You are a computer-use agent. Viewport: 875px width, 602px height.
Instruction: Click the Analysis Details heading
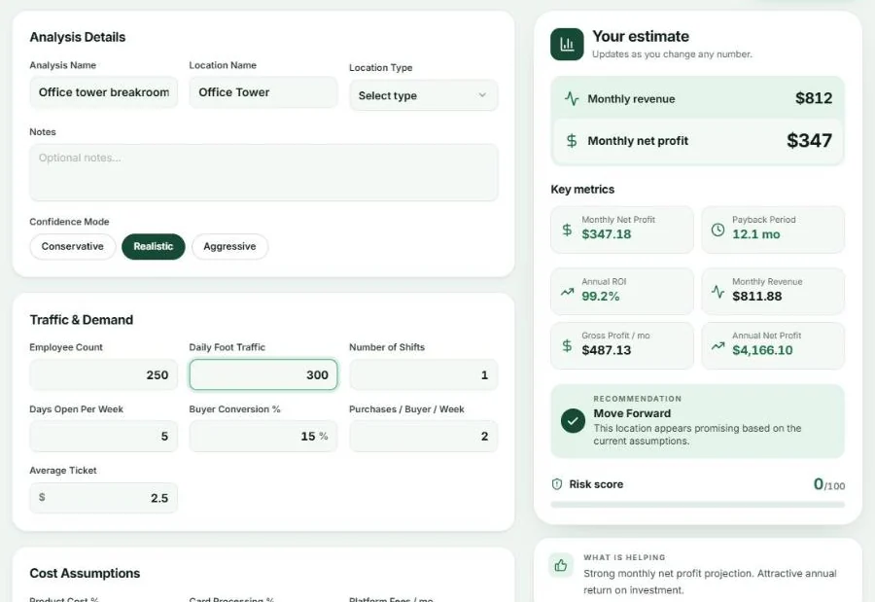[x=78, y=37]
